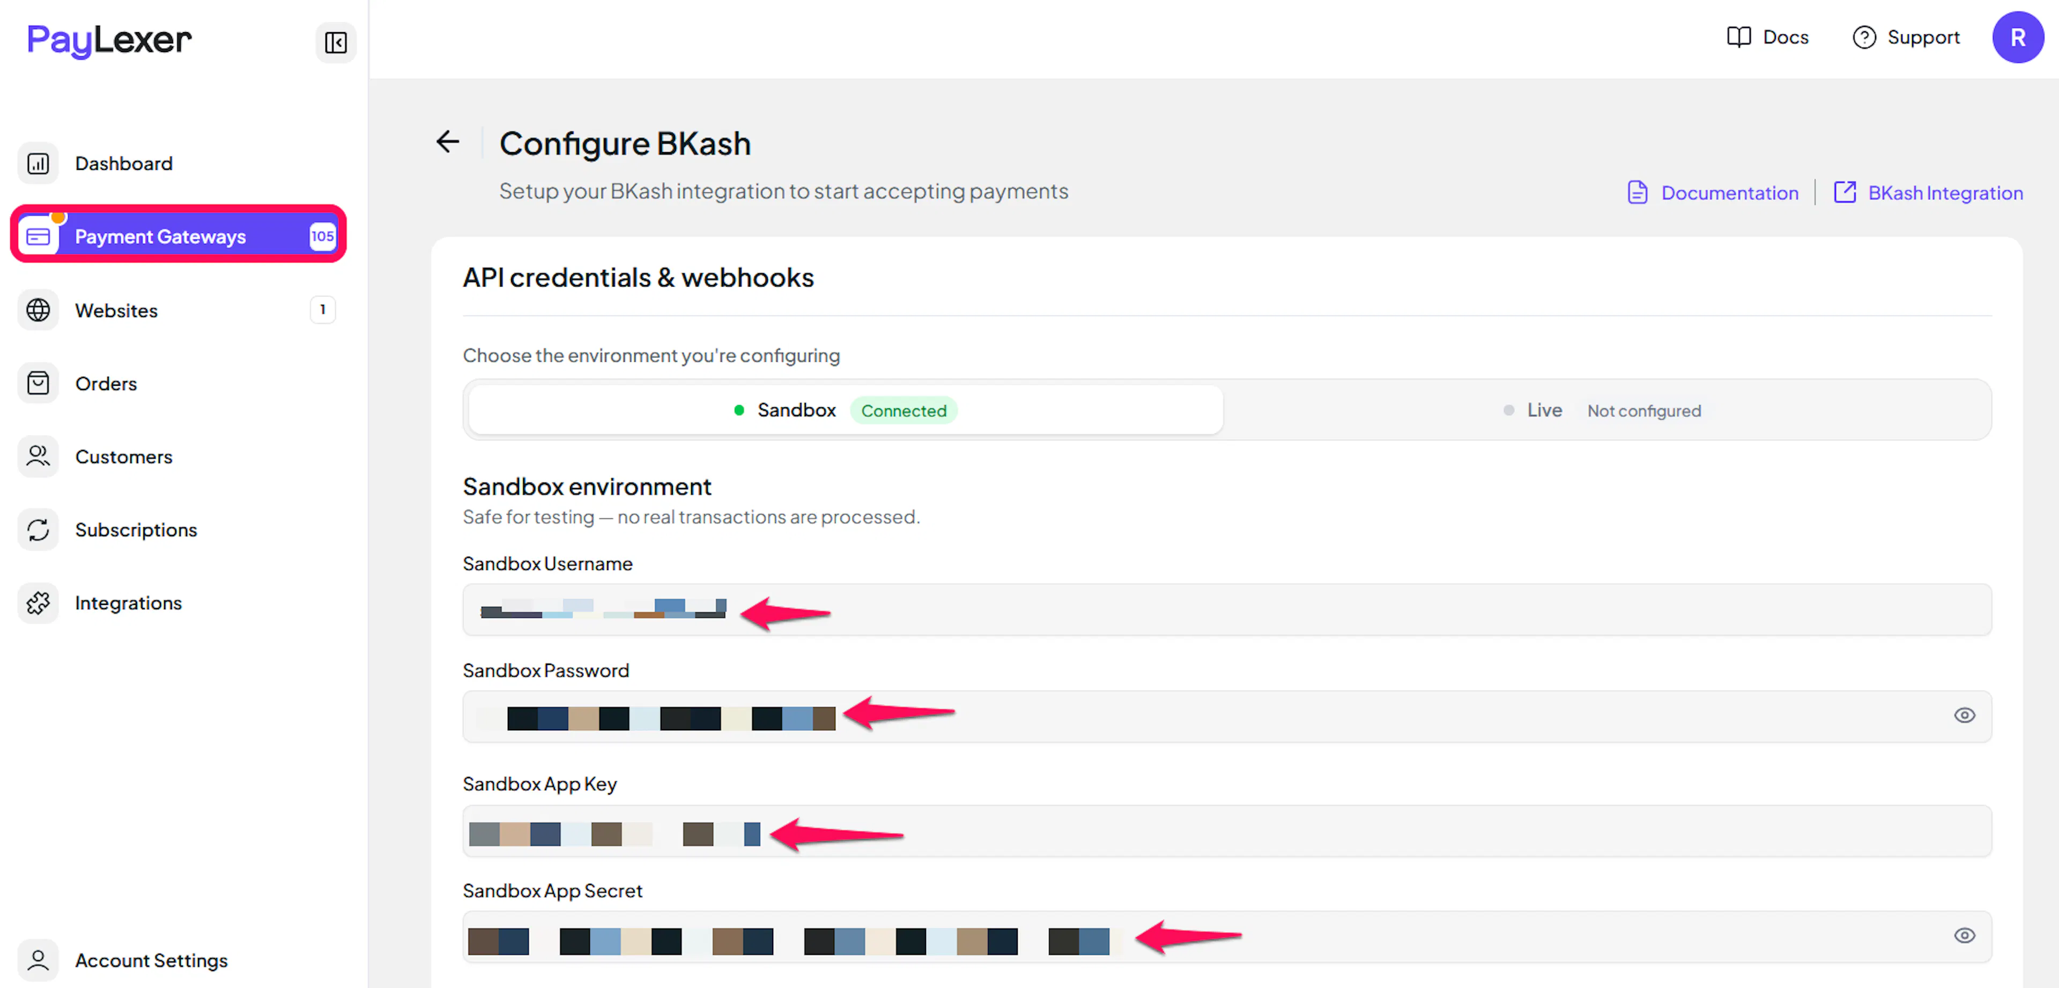The height and width of the screenshot is (988, 2059).
Task: Click the Sandbox Username field
Action: (1227, 610)
